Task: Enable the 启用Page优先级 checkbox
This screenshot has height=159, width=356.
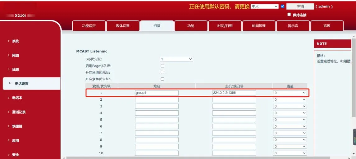Action: (x=162, y=66)
